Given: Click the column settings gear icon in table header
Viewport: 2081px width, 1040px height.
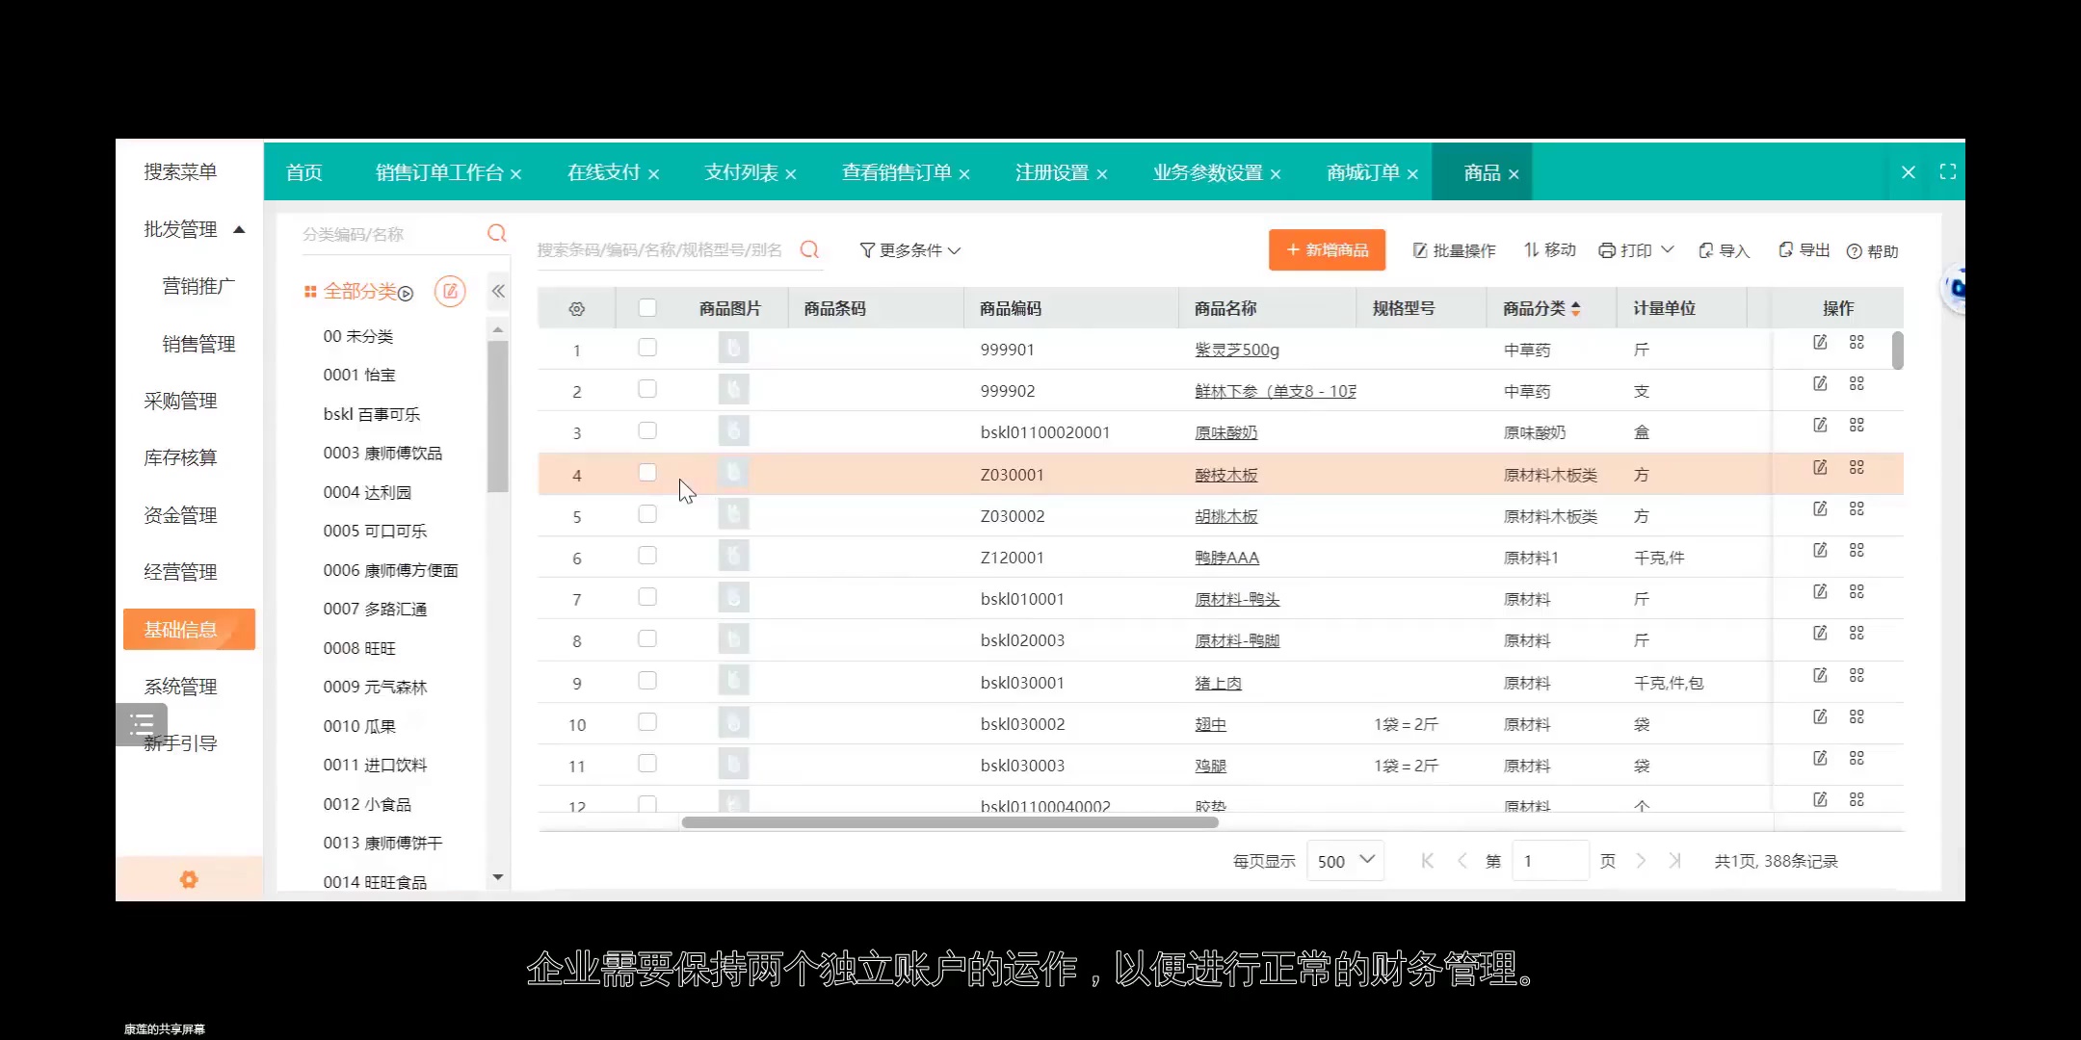Looking at the screenshot, I should pos(576,307).
